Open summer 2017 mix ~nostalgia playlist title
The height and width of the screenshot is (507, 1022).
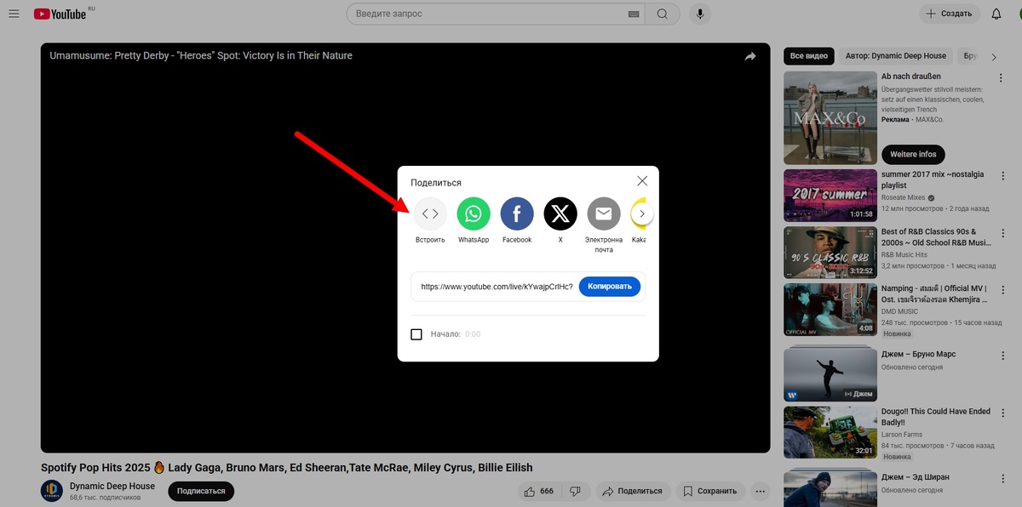point(933,179)
